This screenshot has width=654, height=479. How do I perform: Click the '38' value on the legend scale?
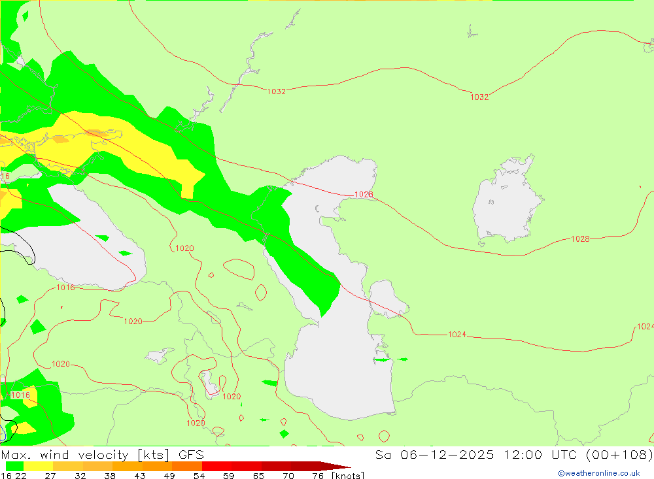coord(110,476)
